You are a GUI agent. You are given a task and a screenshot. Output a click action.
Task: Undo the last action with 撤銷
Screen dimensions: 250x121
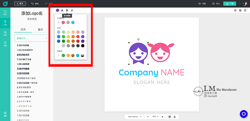click(35, 4)
